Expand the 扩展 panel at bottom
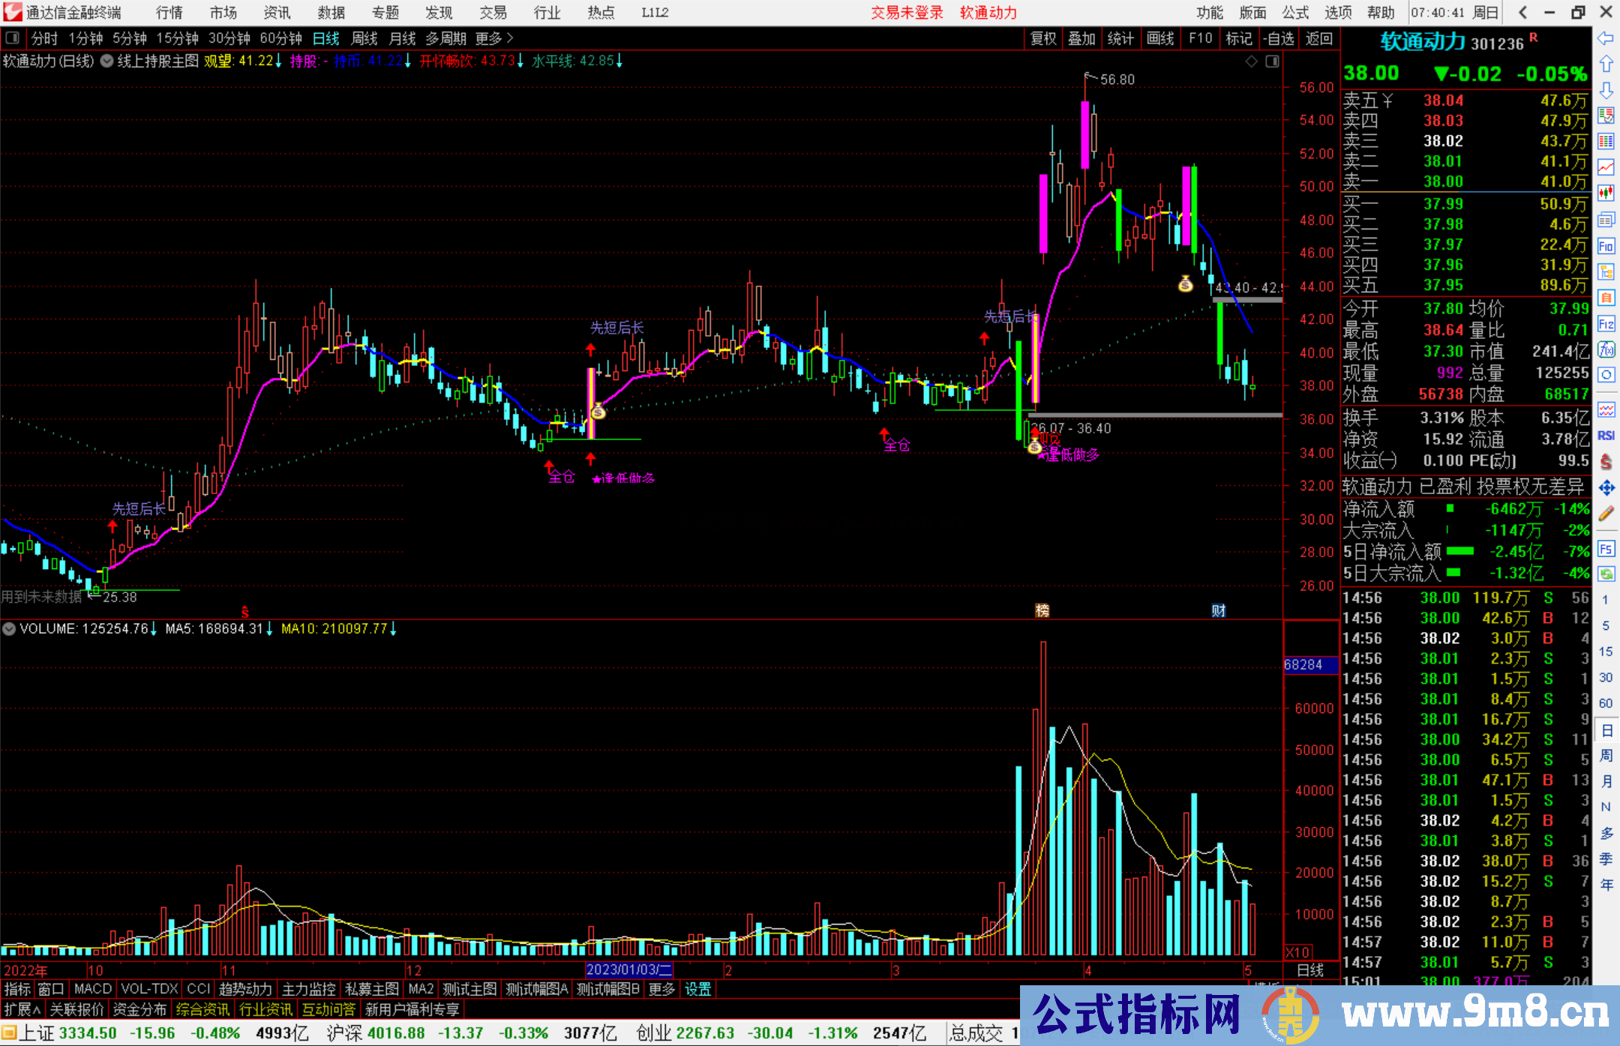 [22, 1009]
